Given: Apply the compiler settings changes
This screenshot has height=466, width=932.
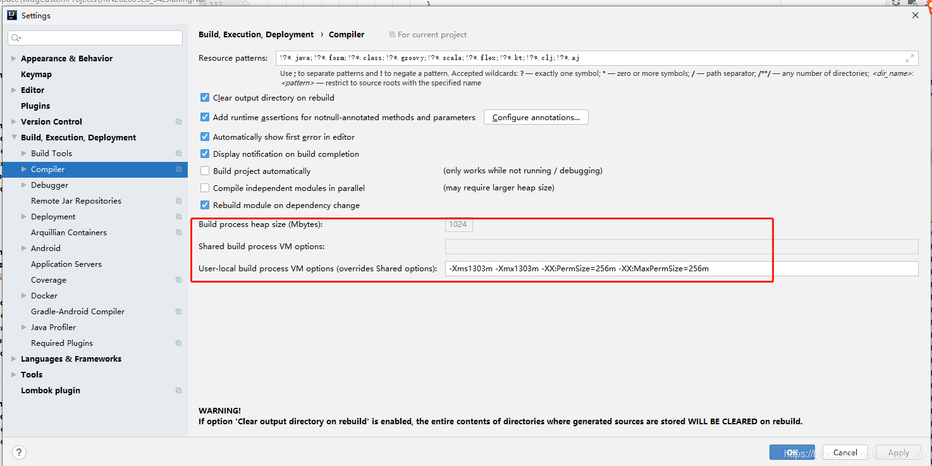Looking at the screenshot, I should point(898,452).
